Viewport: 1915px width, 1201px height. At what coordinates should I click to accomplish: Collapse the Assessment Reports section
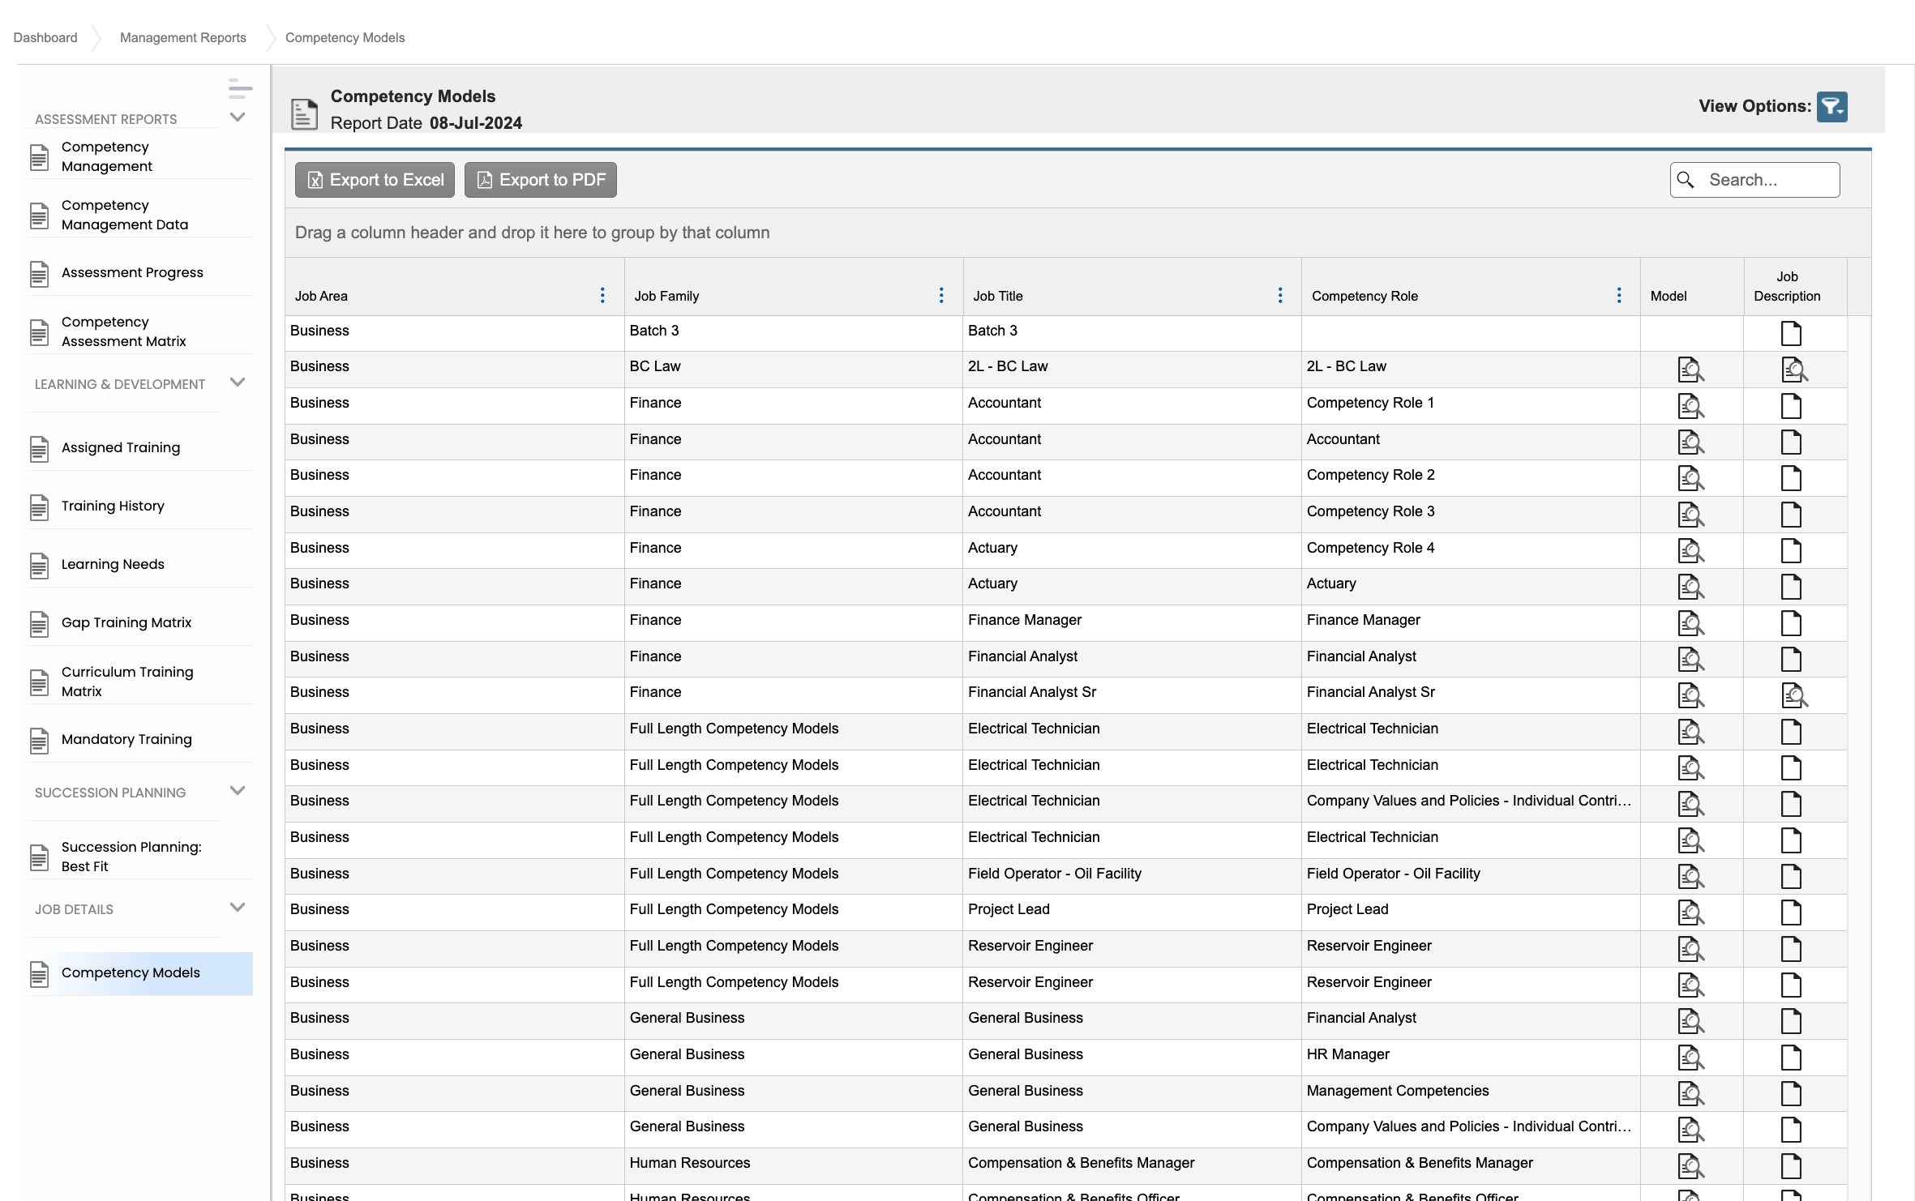click(238, 118)
